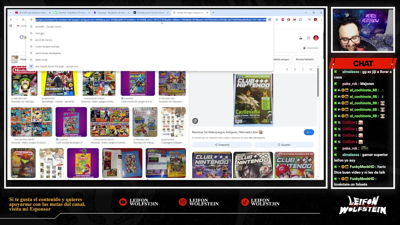Click the Castlevania Club Nintendo preview image
The image size is (400, 225).
pyautogui.click(x=253, y=100)
